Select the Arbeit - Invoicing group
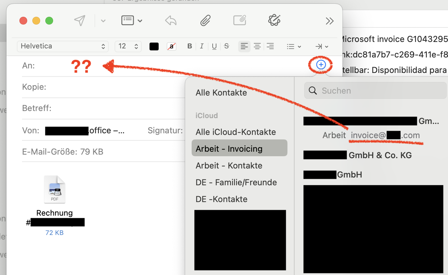448x275 pixels. point(240,148)
